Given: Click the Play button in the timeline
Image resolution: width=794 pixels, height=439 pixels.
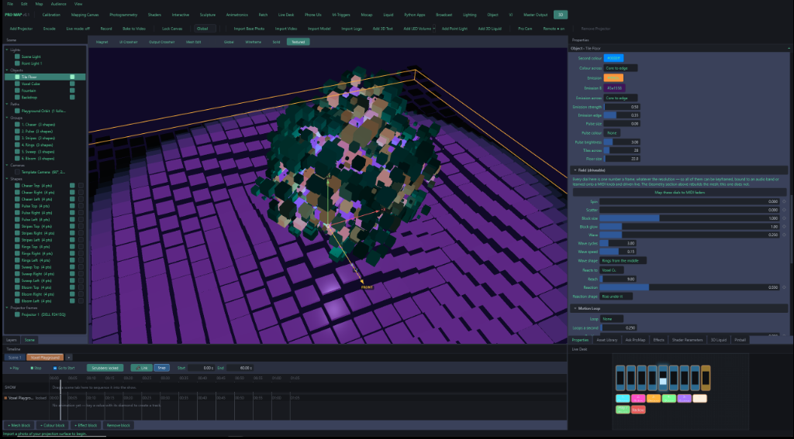Looking at the screenshot, I should 14,368.
